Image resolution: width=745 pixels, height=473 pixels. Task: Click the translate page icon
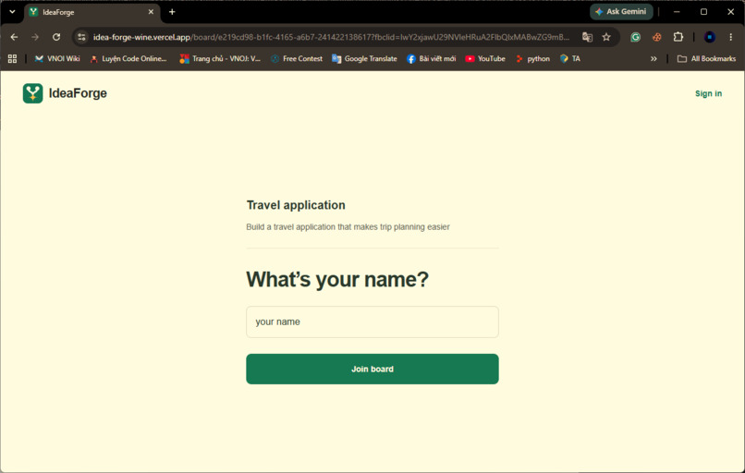tap(587, 37)
